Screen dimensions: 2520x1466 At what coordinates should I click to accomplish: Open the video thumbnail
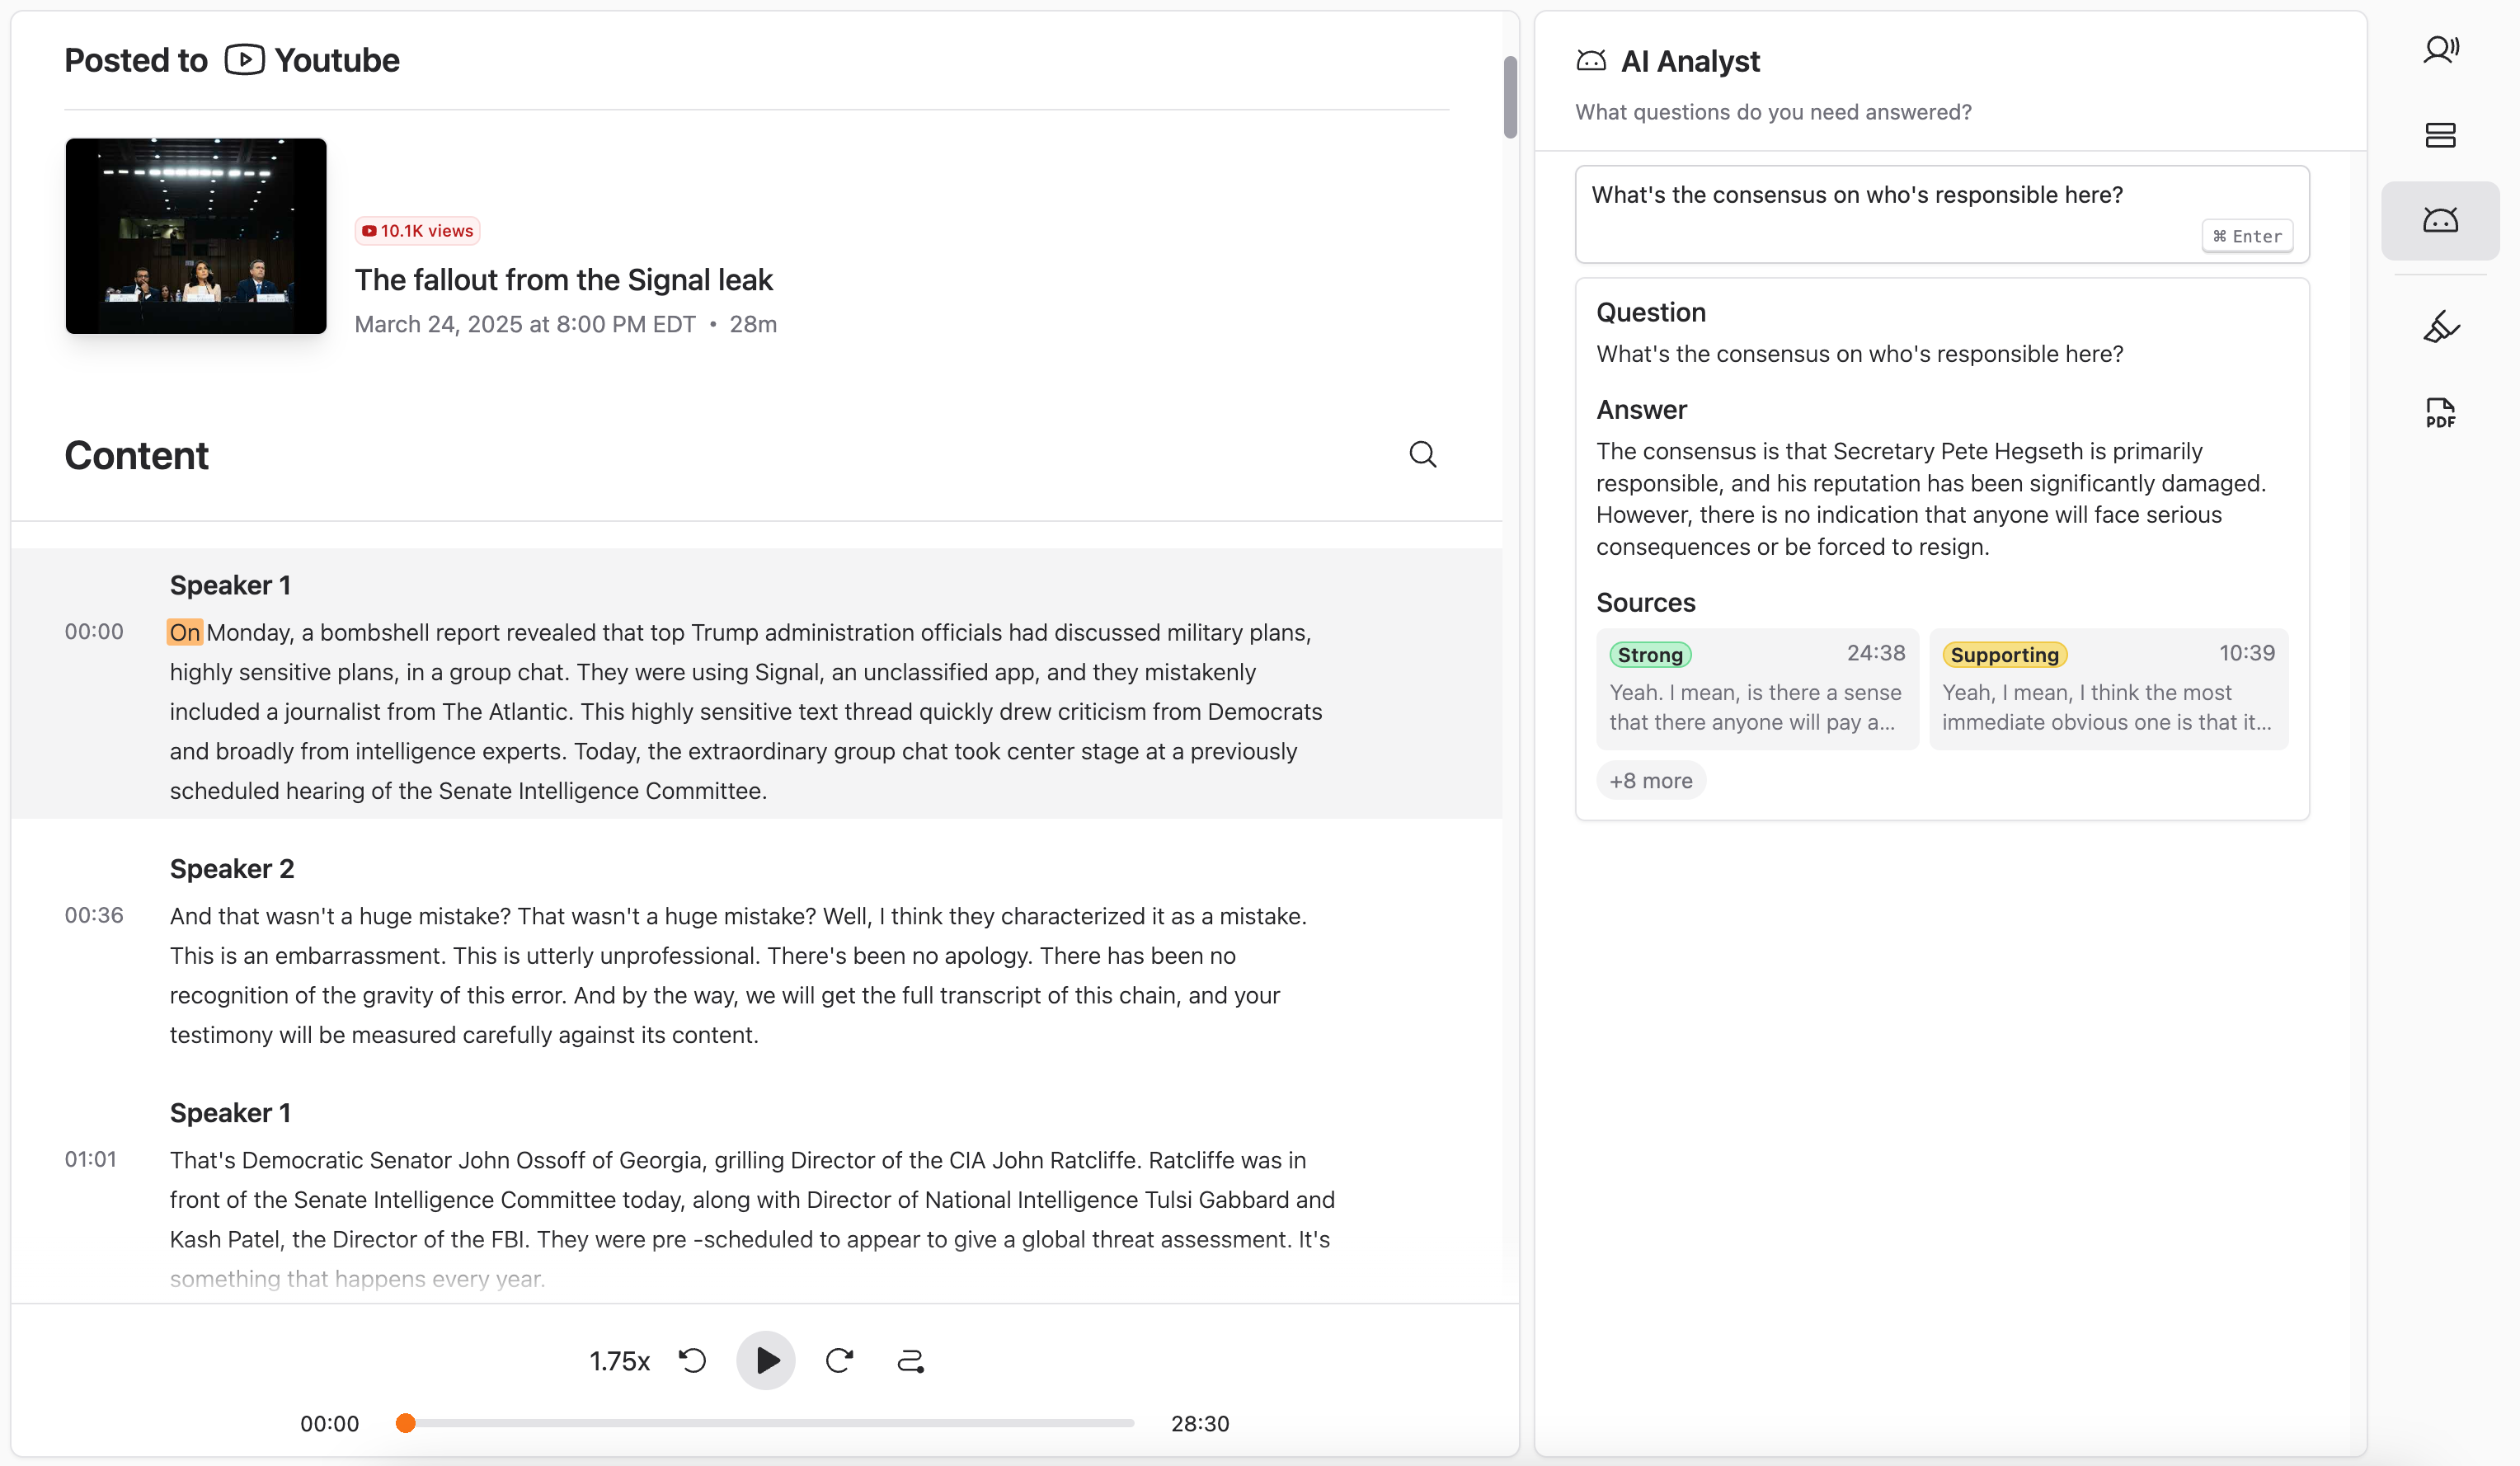196,236
